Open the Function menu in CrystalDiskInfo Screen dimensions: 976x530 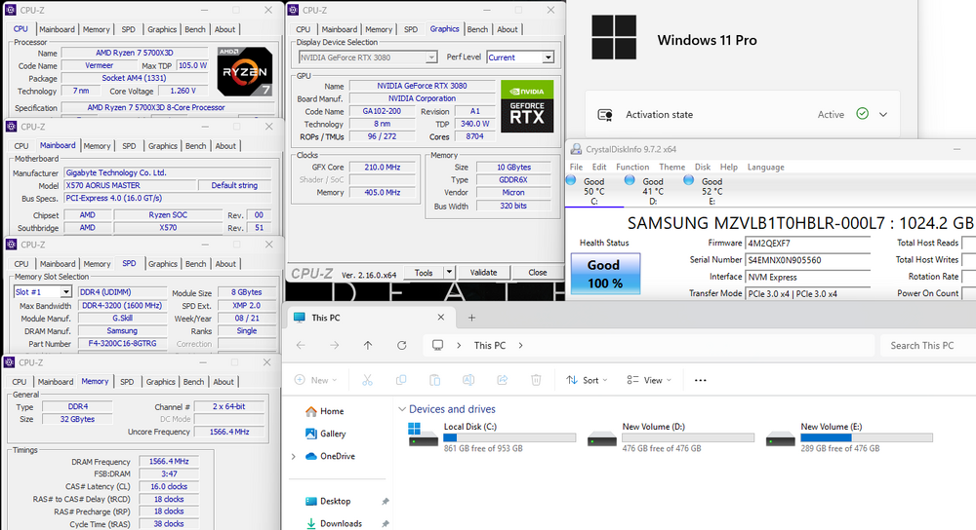point(632,167)
